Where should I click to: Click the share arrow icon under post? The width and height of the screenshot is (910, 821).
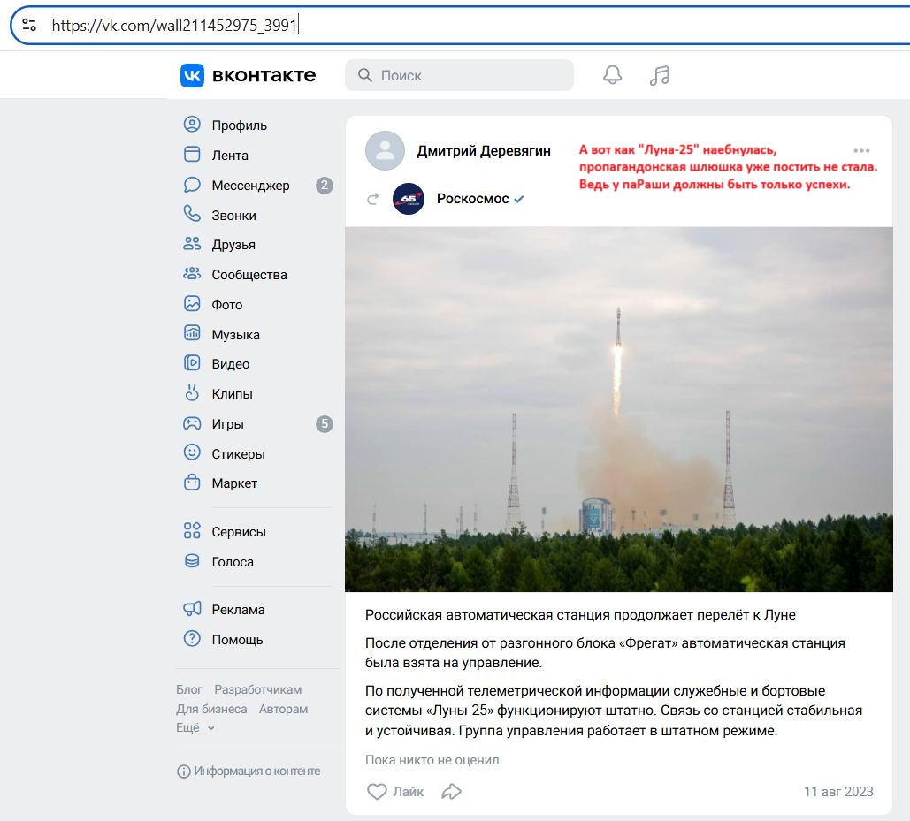(x=452, y=792)
